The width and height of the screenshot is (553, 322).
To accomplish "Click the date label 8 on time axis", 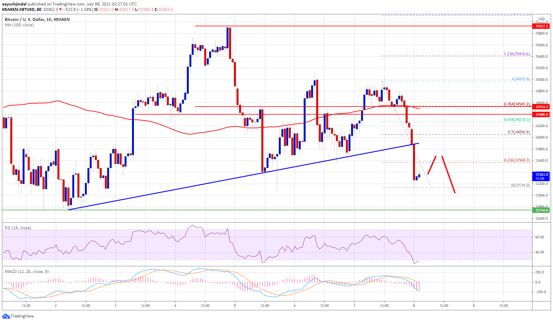I will coord(414,305).
